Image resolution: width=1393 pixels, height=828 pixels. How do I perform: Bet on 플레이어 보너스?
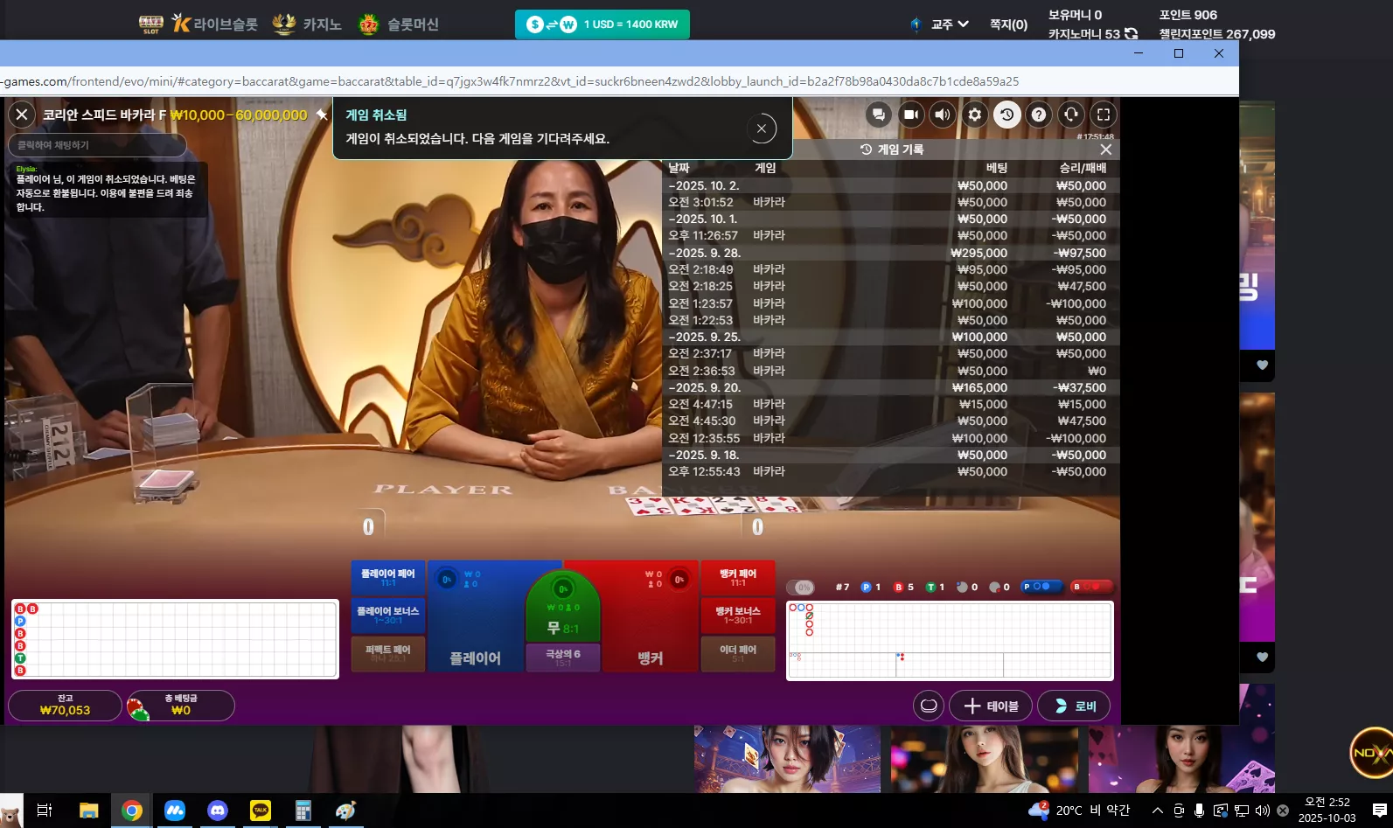[387, 615]
